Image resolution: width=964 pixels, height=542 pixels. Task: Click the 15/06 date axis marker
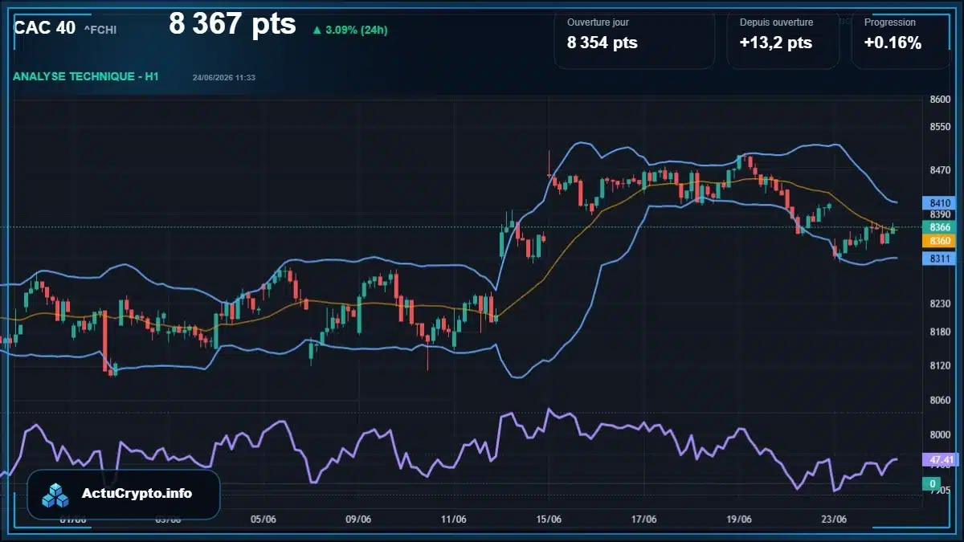[x=549, y=520]
